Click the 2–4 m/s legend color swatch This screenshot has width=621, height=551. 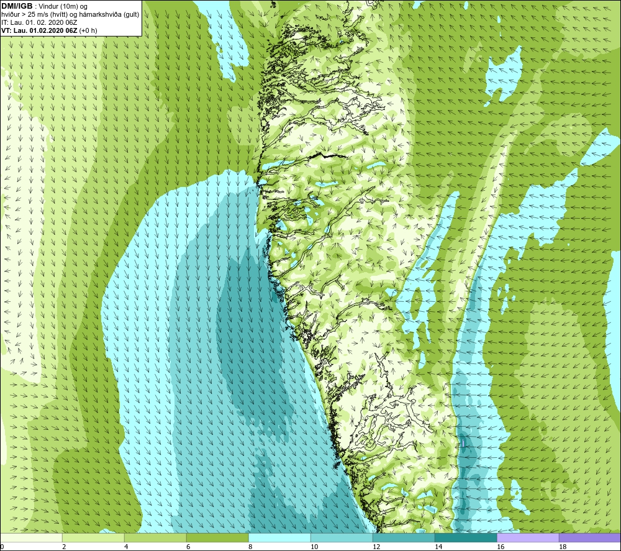93,537
